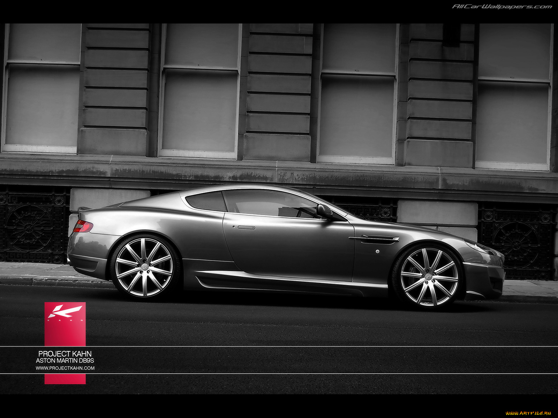Click the leftmost building window
Viewport: 558px width, 418px height.
(42, 87)
